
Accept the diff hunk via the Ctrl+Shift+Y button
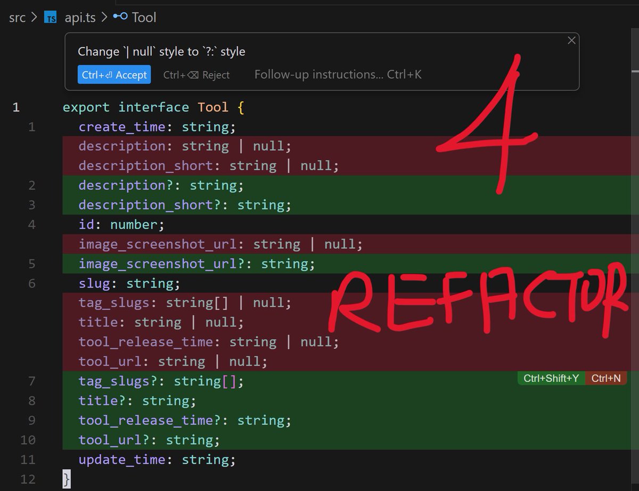click(x=551, y=378)
